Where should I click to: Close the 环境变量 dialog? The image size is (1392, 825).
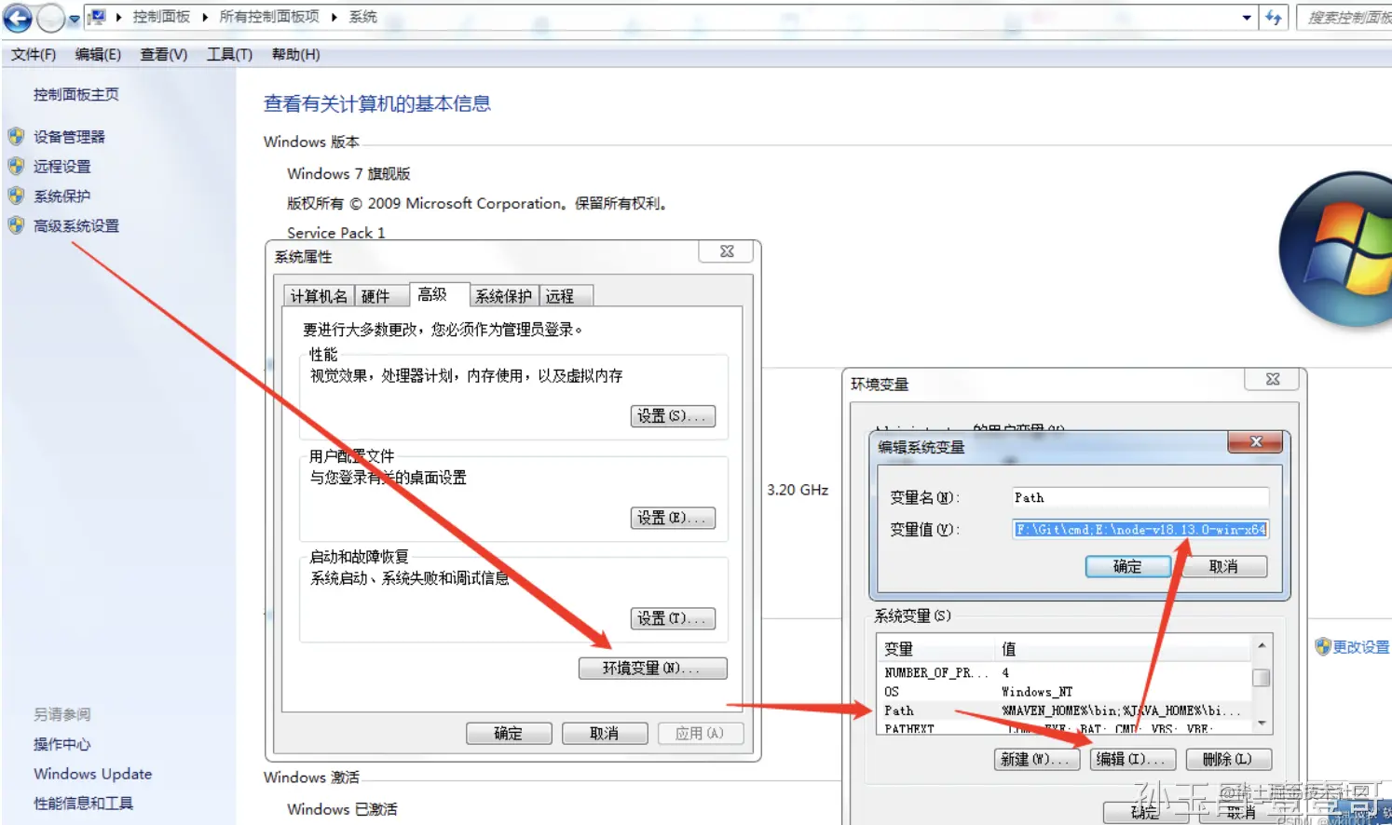pyautogui.click(x=1274, y=379)
